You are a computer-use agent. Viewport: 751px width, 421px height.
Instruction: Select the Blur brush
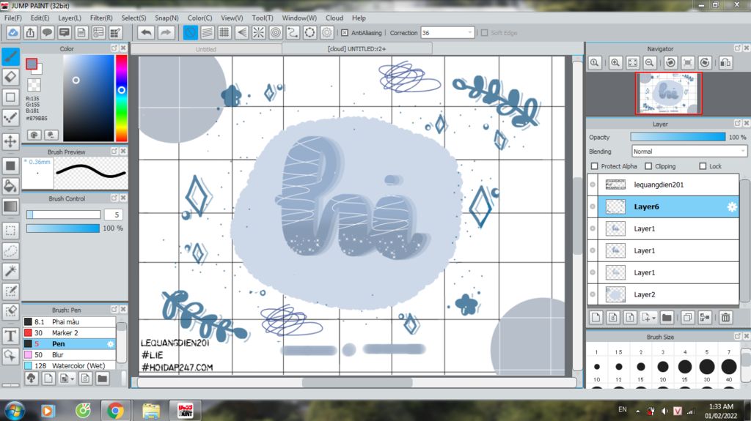pyautogui.click(x=69, y=354)
